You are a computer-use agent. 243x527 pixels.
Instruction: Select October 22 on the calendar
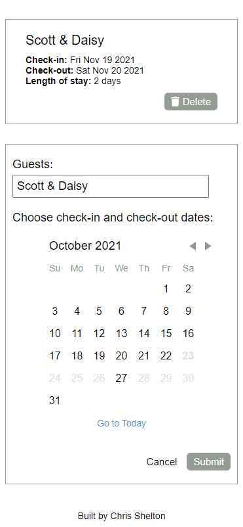point(166,355)
